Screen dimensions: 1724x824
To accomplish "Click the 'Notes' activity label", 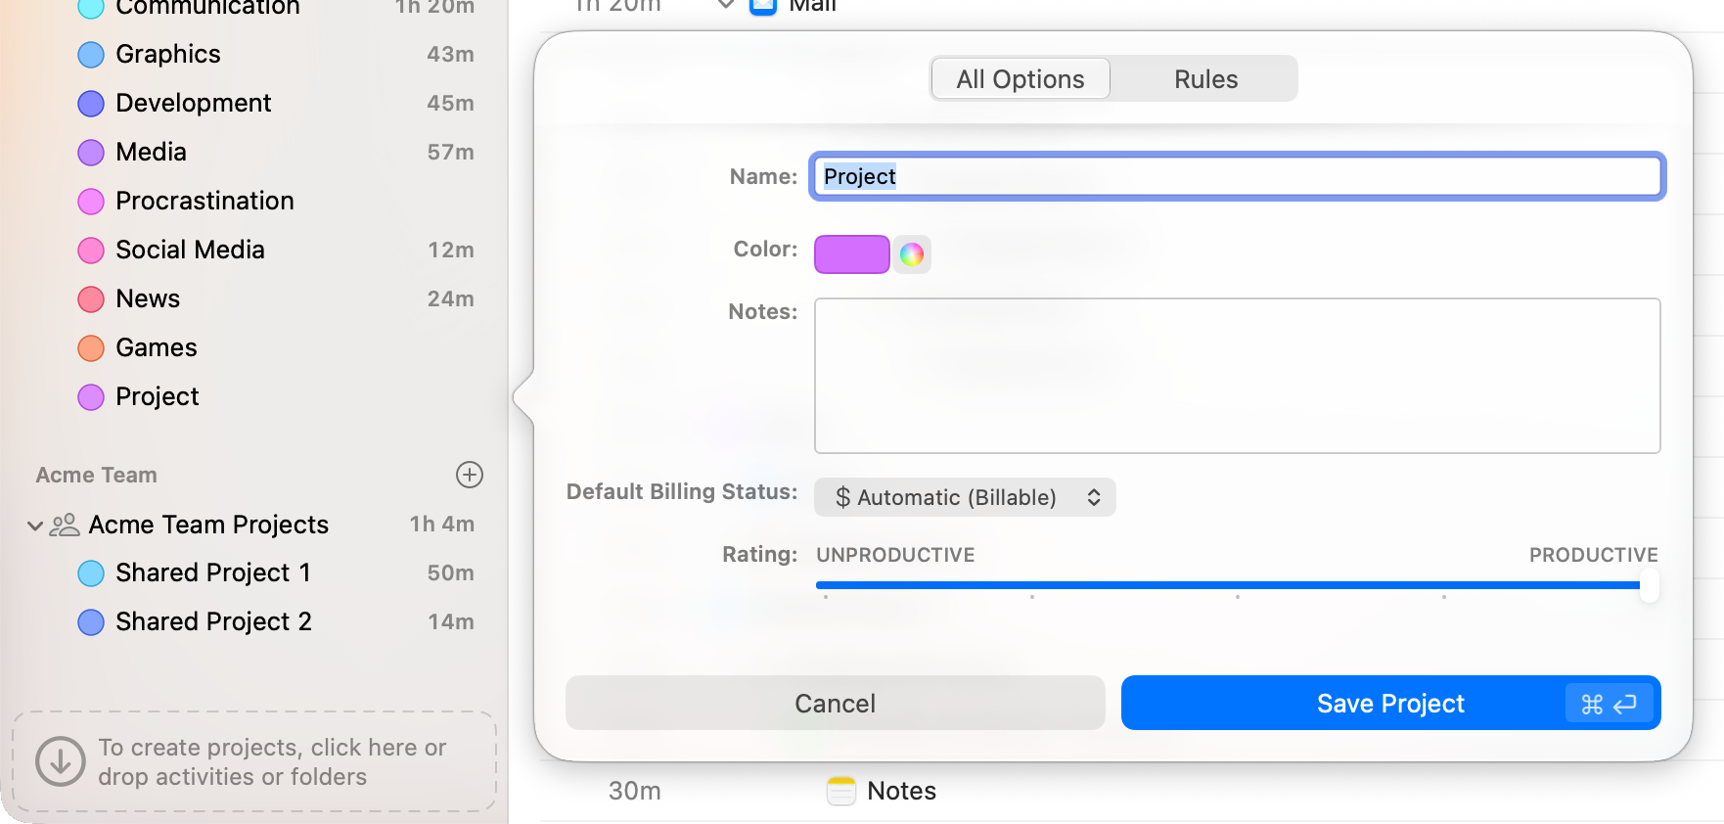I will point(902,791).
